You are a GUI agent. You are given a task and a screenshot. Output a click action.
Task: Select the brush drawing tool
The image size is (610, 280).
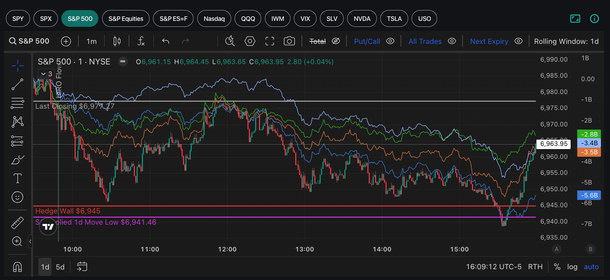(17, 160)
